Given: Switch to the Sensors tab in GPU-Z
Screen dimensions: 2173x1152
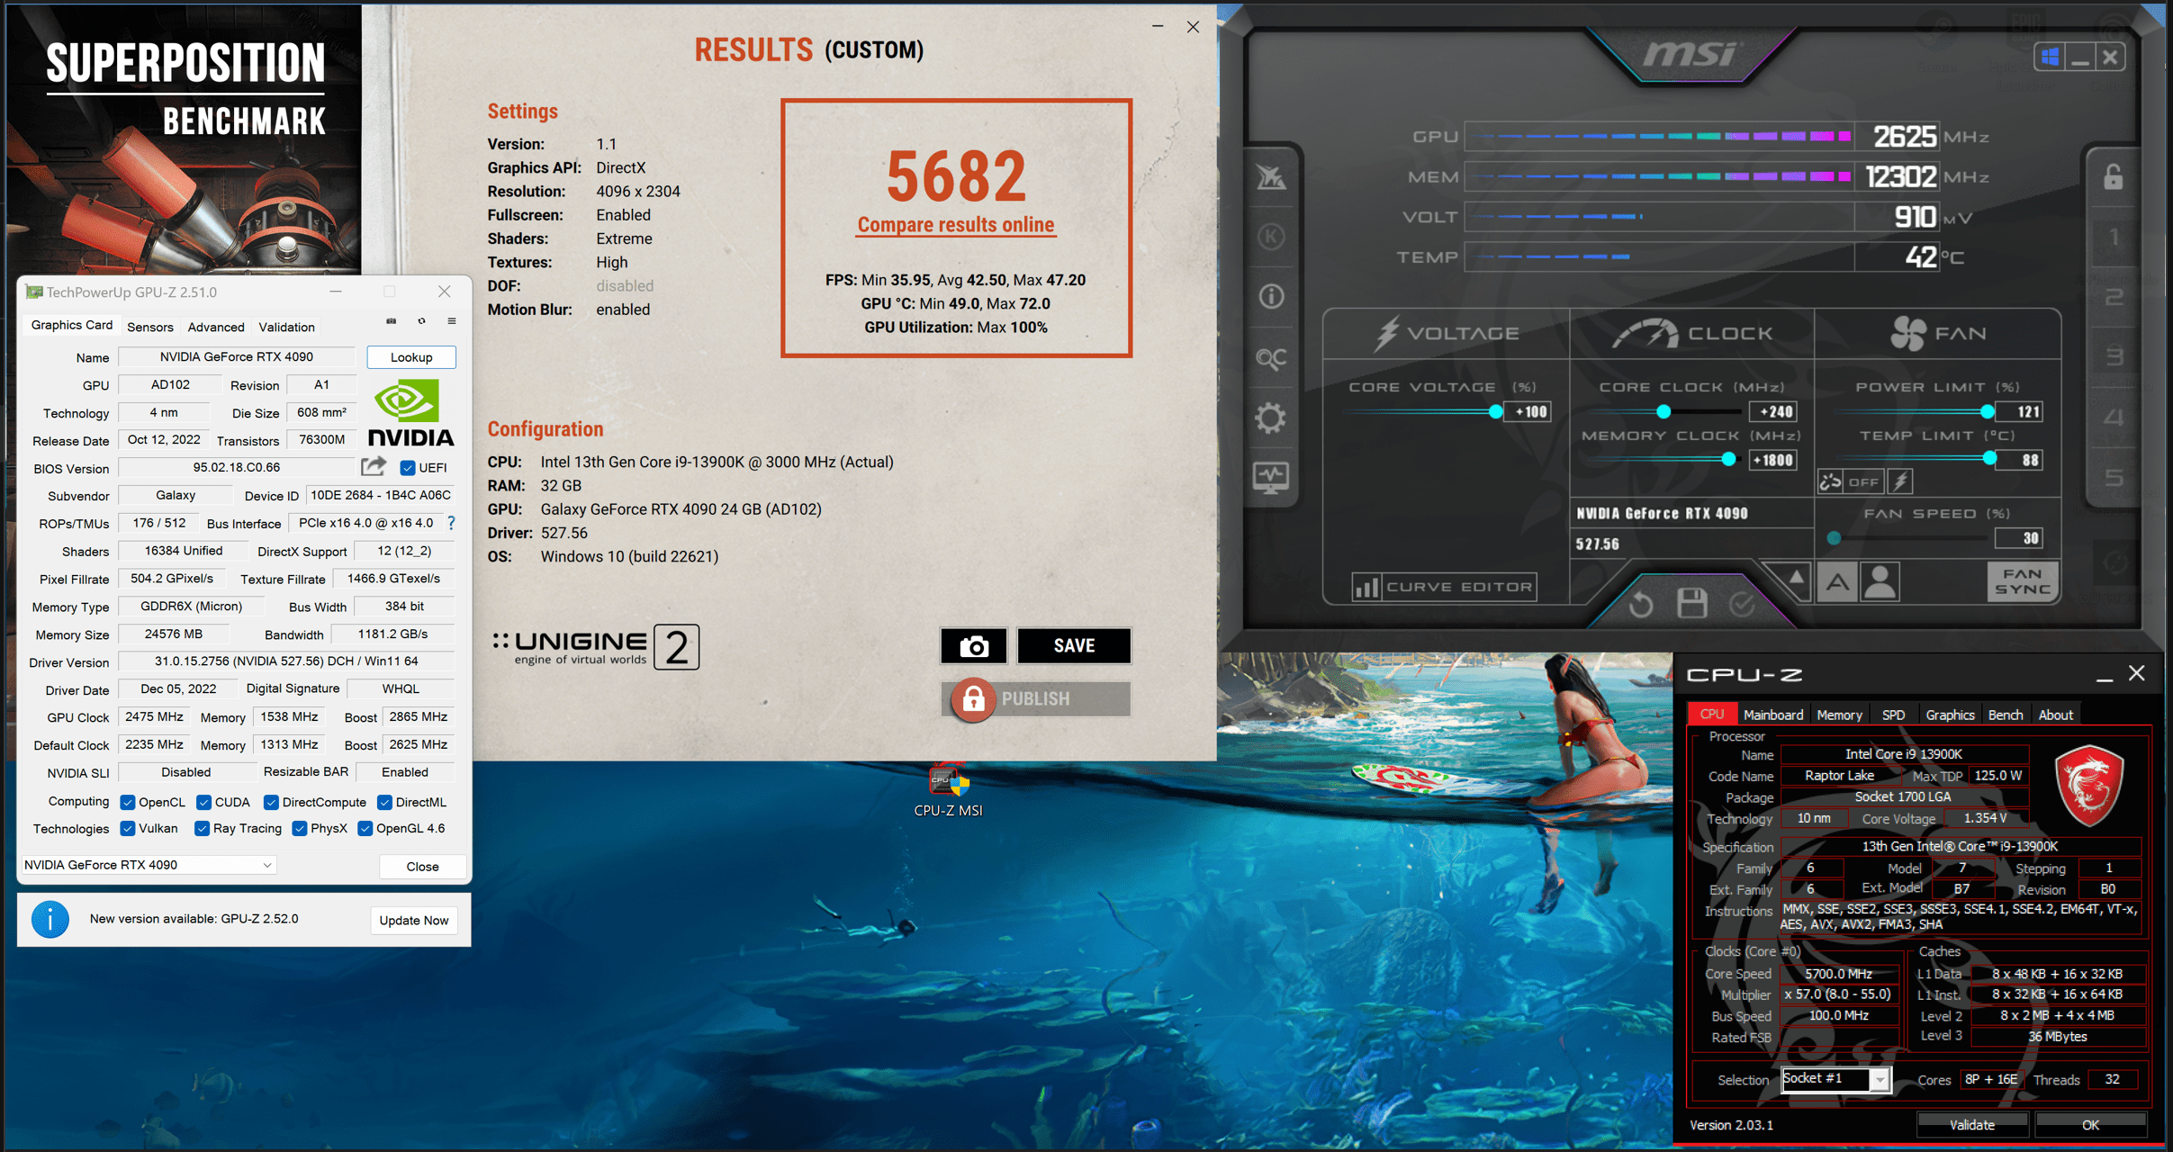Looking at the screenshot, I should click(x=149, y=327).
